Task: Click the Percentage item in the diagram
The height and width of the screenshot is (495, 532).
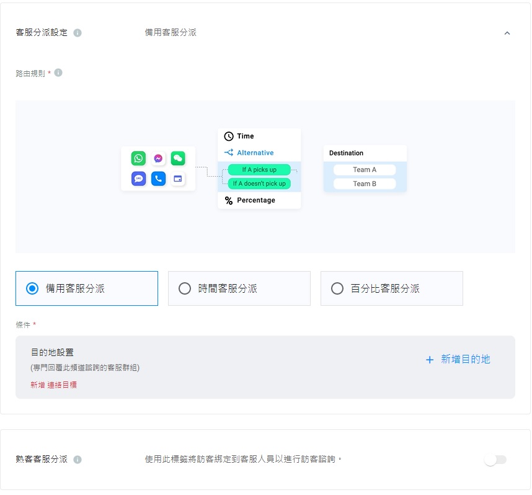Action: pos(255,200)
